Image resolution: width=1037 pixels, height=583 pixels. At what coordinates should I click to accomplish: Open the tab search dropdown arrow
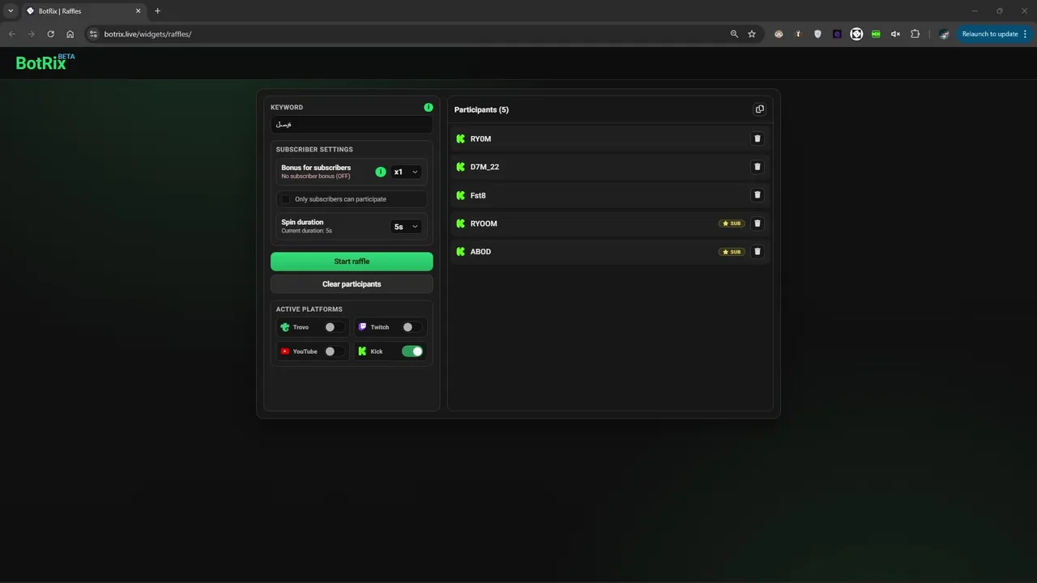click(x=11, y=11)
